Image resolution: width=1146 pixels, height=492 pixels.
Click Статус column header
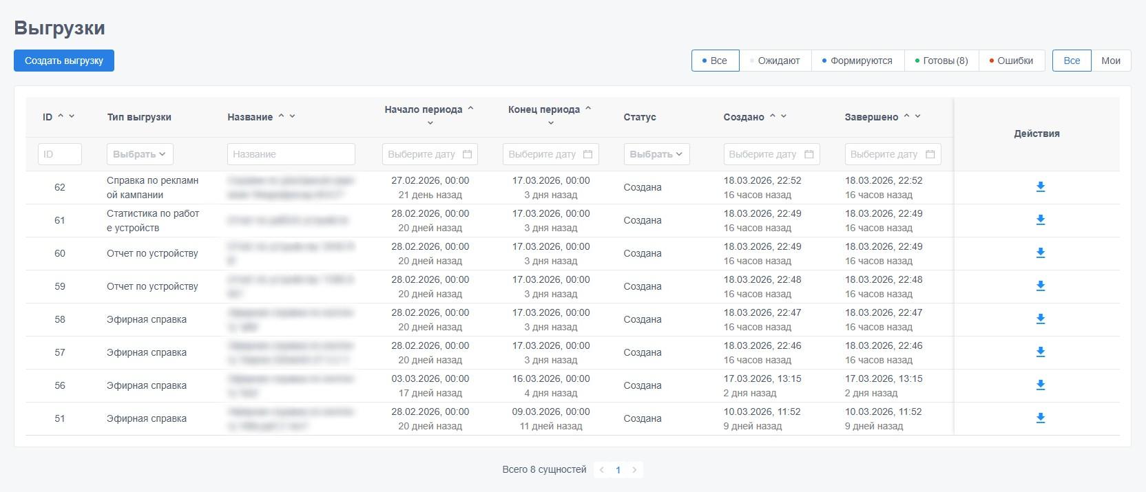(640, 117)
